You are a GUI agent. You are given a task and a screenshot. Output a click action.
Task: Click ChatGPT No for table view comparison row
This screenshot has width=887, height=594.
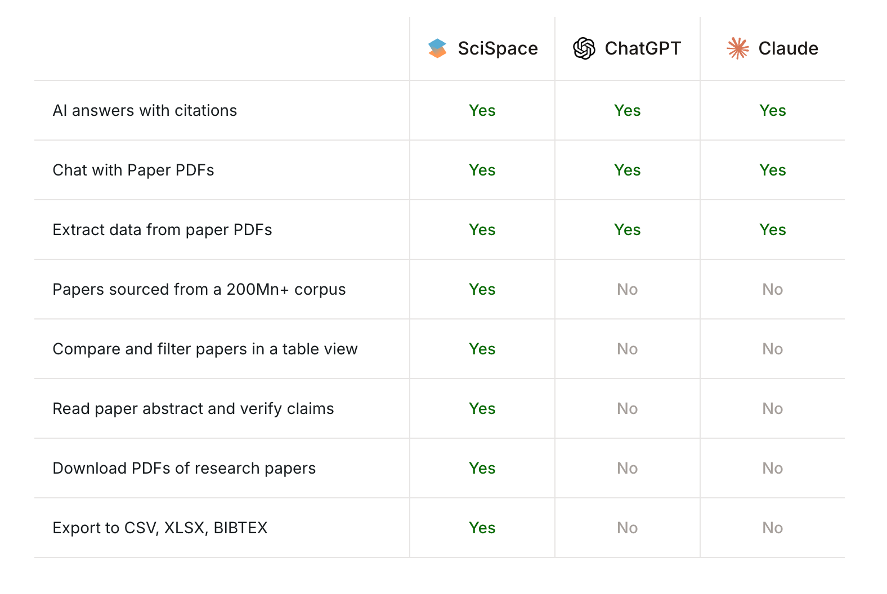point(628,349)
